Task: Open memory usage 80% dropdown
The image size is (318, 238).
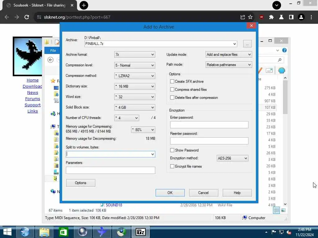Action: tap(143, 130)
